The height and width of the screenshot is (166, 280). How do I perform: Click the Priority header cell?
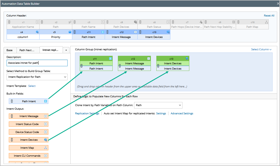pyautogui.click(x=56, y=37)
